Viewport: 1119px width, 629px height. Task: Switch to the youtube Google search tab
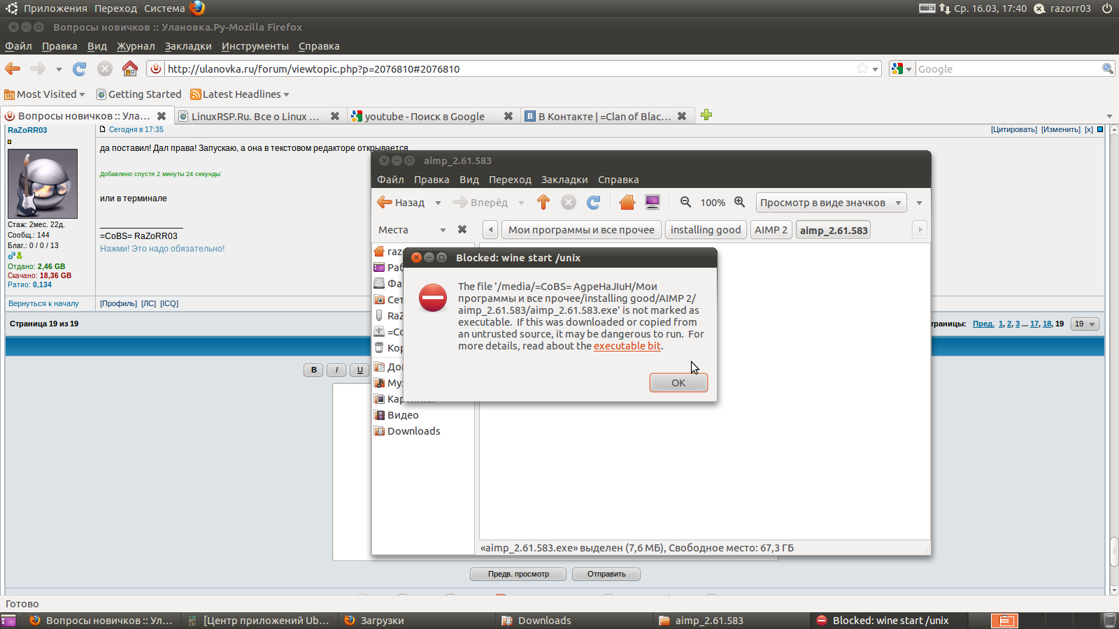point(425,116)
